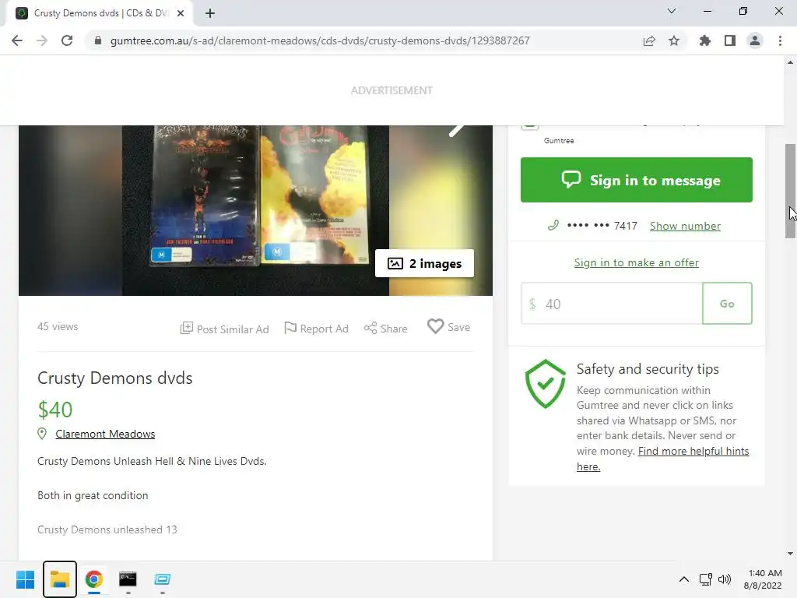Screen dimensions: 797x598
Task: Open the Claremont Meadows location link
Action: pyautogui.click(x=105, y=434)
